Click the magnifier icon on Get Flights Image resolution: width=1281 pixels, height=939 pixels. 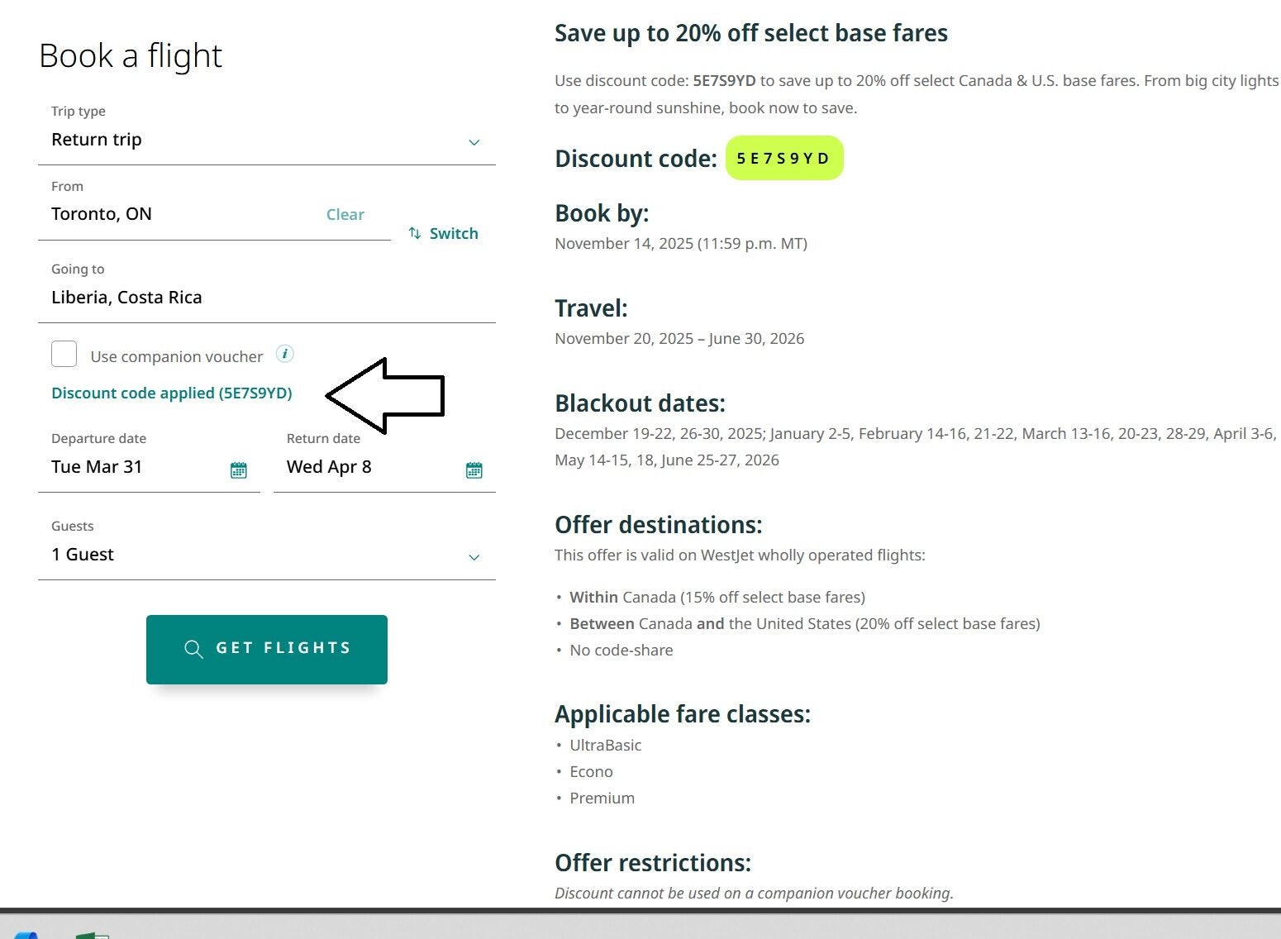(193, 649)
